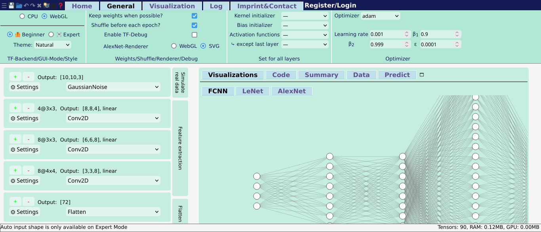Click the Learning rate input field
Screen dimensions: 541x232
coord(390,34)
